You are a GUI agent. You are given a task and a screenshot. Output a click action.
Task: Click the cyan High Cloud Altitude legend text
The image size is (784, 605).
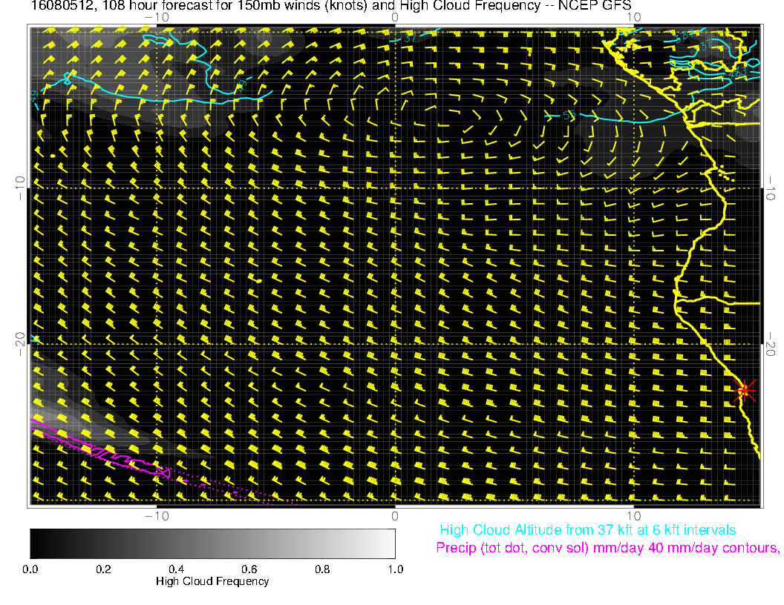click(x=587, y=530)
